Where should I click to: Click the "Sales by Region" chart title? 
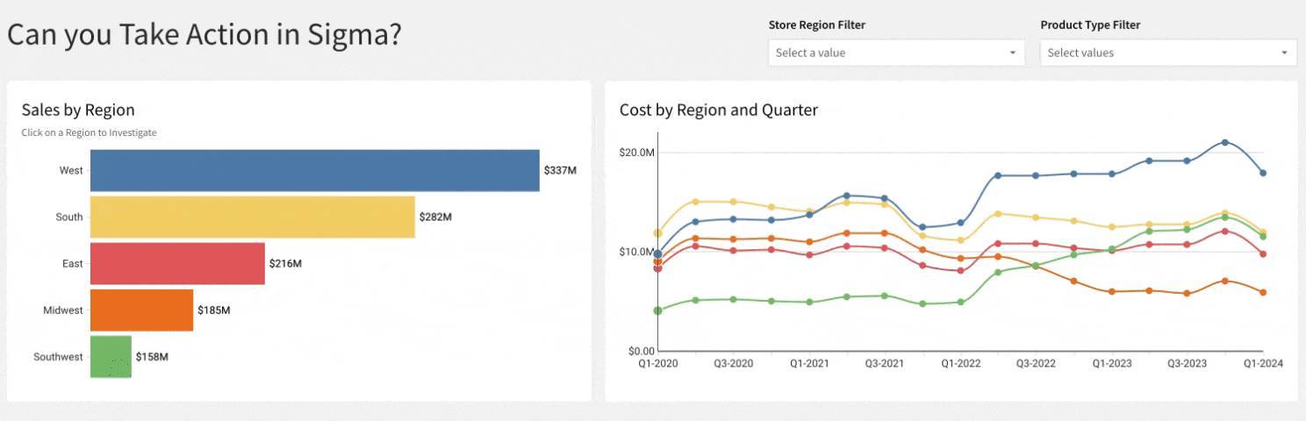[x=78, y=110]
